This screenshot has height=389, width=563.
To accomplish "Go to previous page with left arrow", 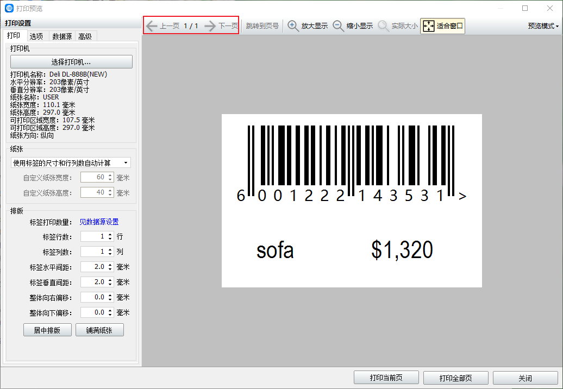I will click(152, 26).
